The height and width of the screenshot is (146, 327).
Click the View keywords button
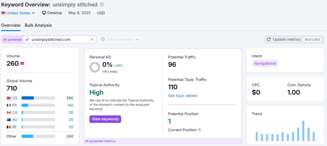click(105, 119)
